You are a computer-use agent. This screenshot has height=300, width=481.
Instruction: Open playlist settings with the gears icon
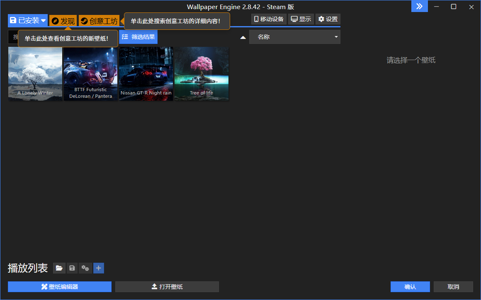(x=85, y=268)
